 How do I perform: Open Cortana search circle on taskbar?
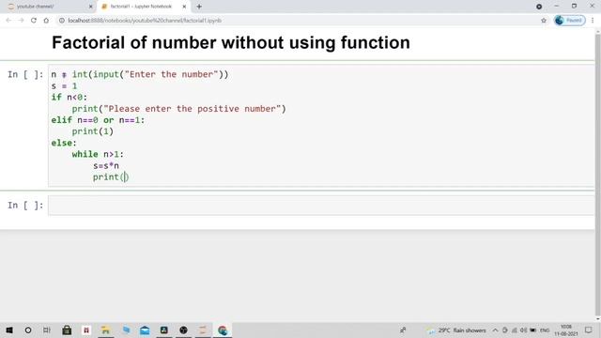28,330
